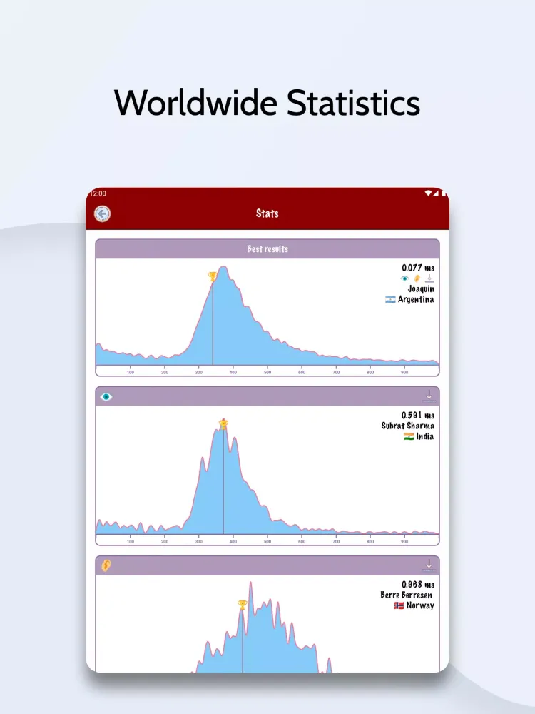Viewport: 535px width, 714px height.
Task: Click the Stats title in the header
Action: click(267, 213)
